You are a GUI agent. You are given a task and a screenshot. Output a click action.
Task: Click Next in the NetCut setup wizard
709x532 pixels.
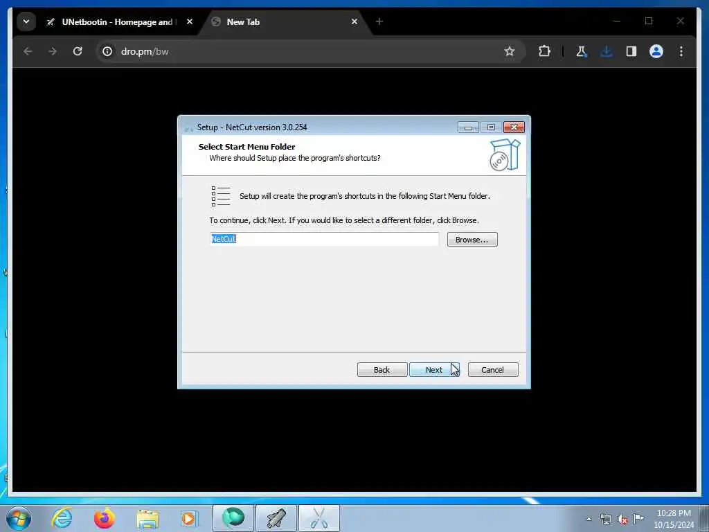[434, 370]
